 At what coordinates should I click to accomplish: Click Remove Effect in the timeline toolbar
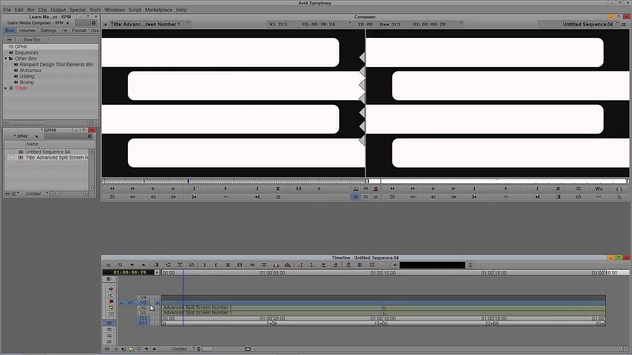pyautogui.click(x=192, y=265)
